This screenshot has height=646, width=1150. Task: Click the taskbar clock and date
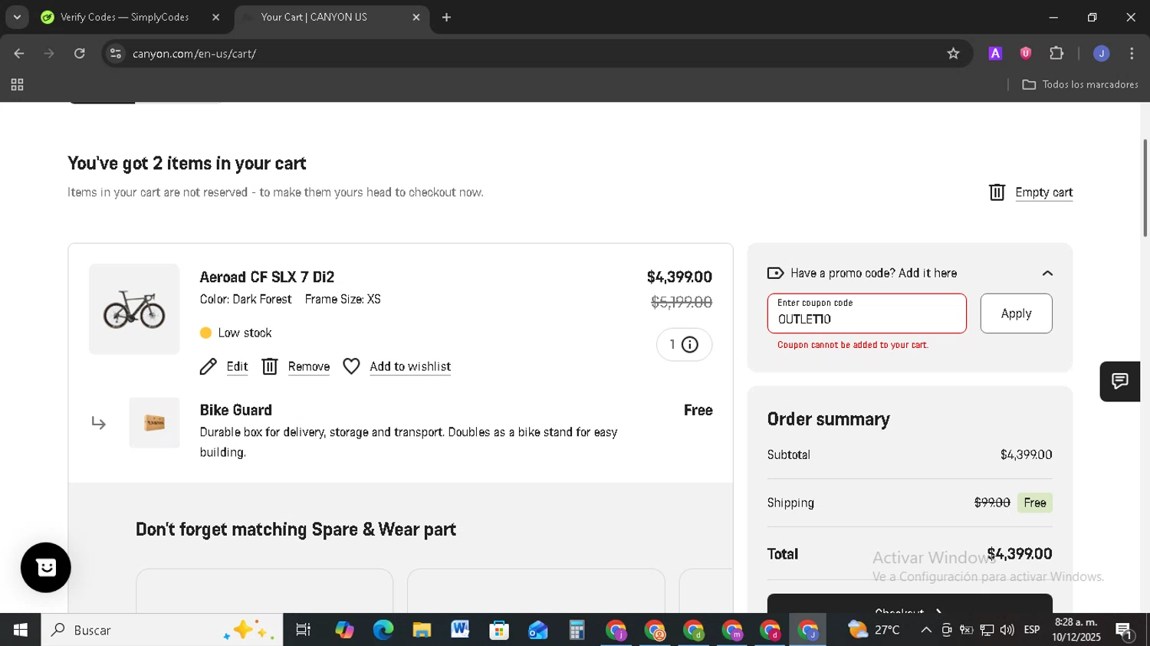1076,630
